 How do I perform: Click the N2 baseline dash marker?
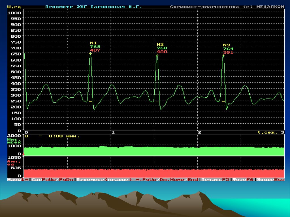157,102
